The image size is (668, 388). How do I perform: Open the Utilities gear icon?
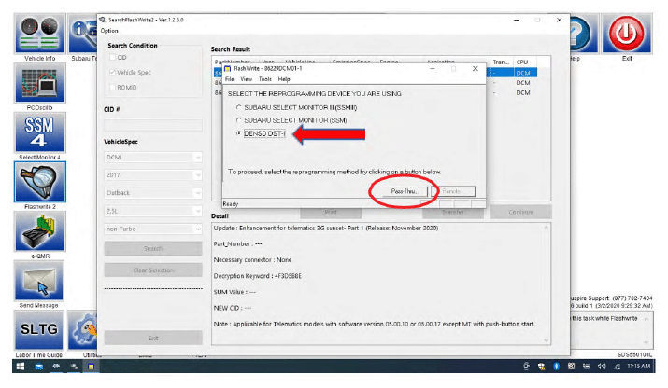click(83, 330)
